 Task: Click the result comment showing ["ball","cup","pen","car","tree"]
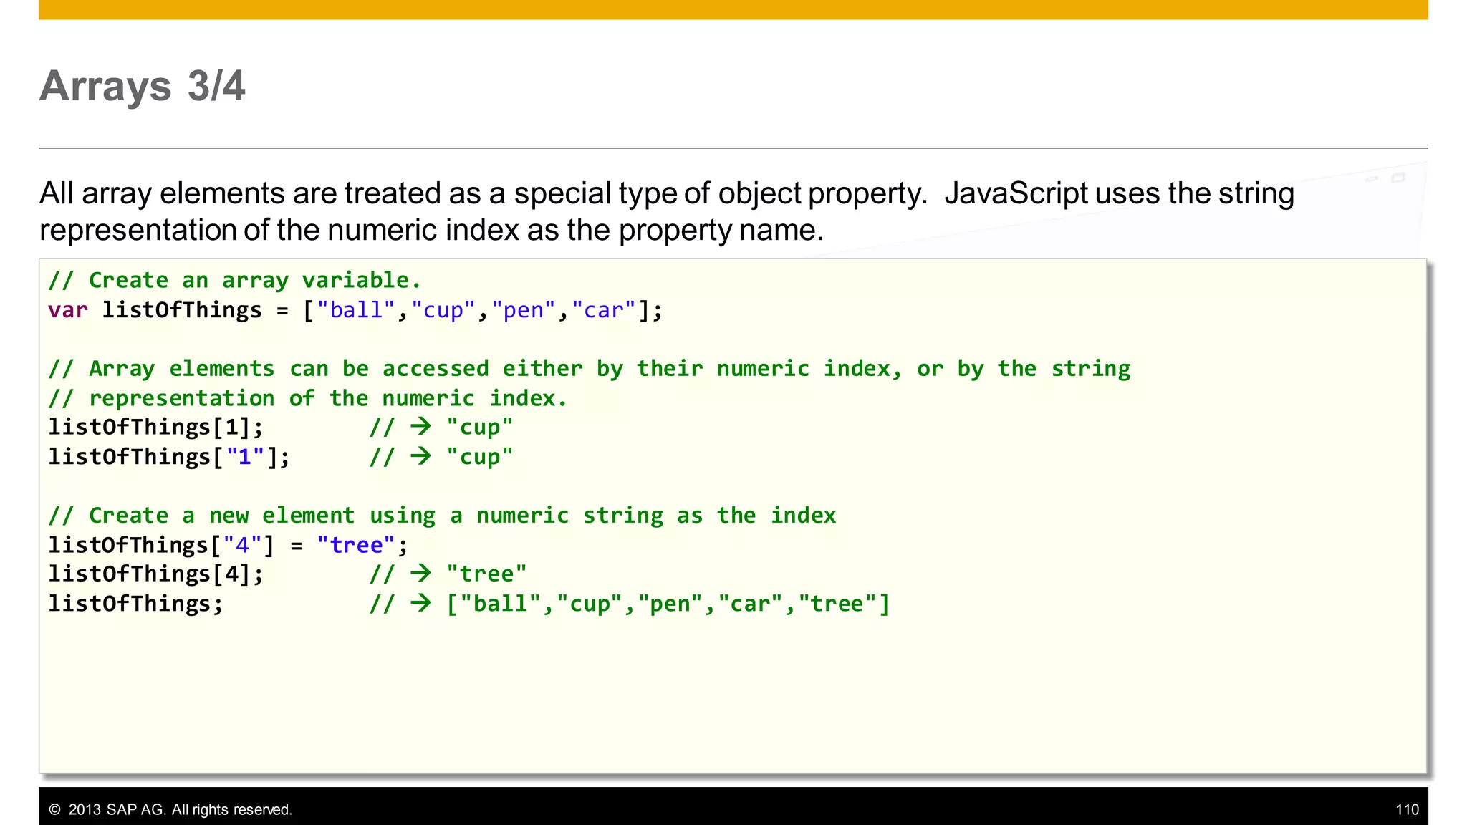point(630,604)
